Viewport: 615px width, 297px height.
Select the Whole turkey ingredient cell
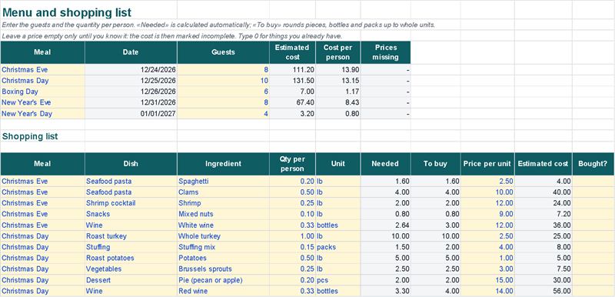(223, 236)
